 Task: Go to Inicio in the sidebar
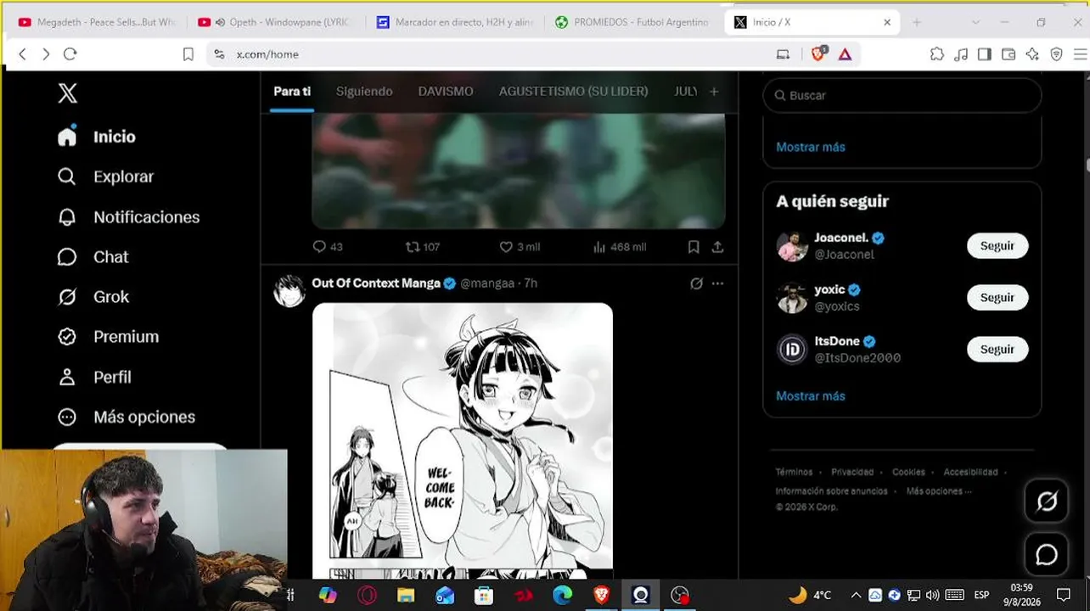pos(97,137)
